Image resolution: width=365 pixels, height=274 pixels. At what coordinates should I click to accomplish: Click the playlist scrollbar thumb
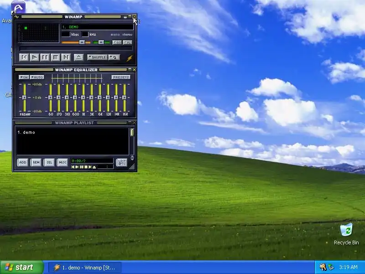click(x=132, y=132)
